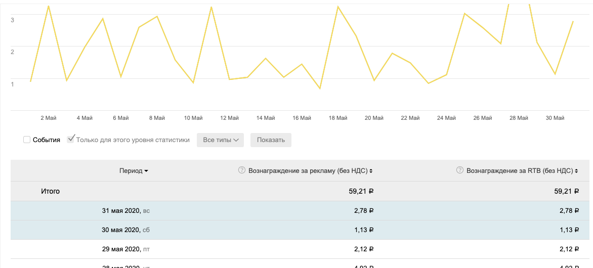The image size is (593, 268).
Task: Click the '18 Май' label on chart axis
Action: coord(338,118)
